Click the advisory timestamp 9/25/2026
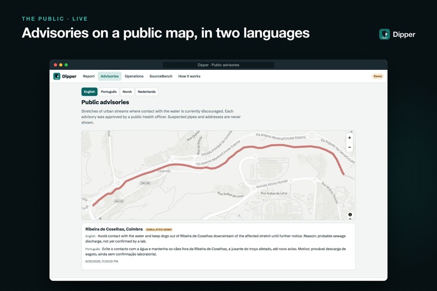Viewport: 437px width, 291px height. [102, 262]
